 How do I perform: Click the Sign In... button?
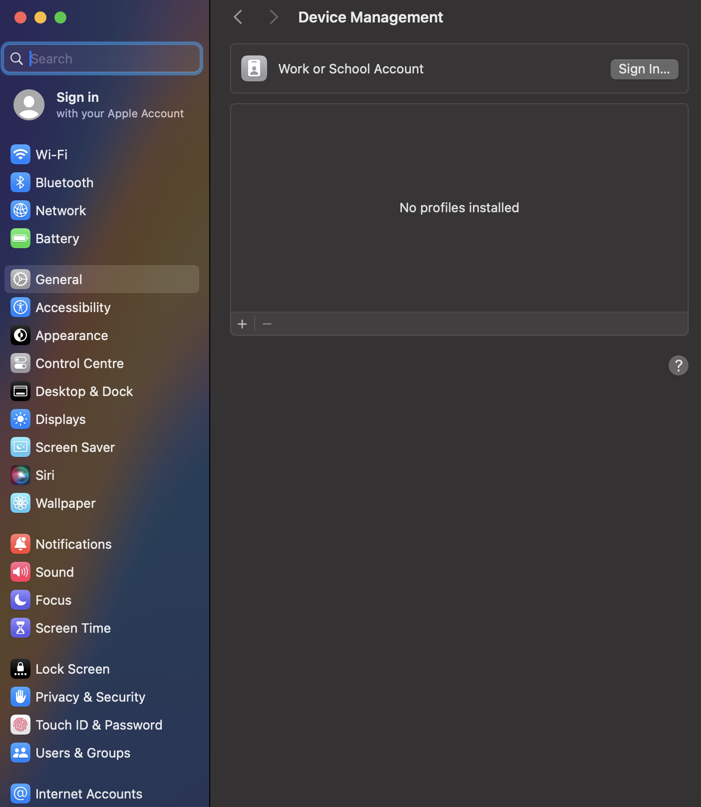coord(644,69)
